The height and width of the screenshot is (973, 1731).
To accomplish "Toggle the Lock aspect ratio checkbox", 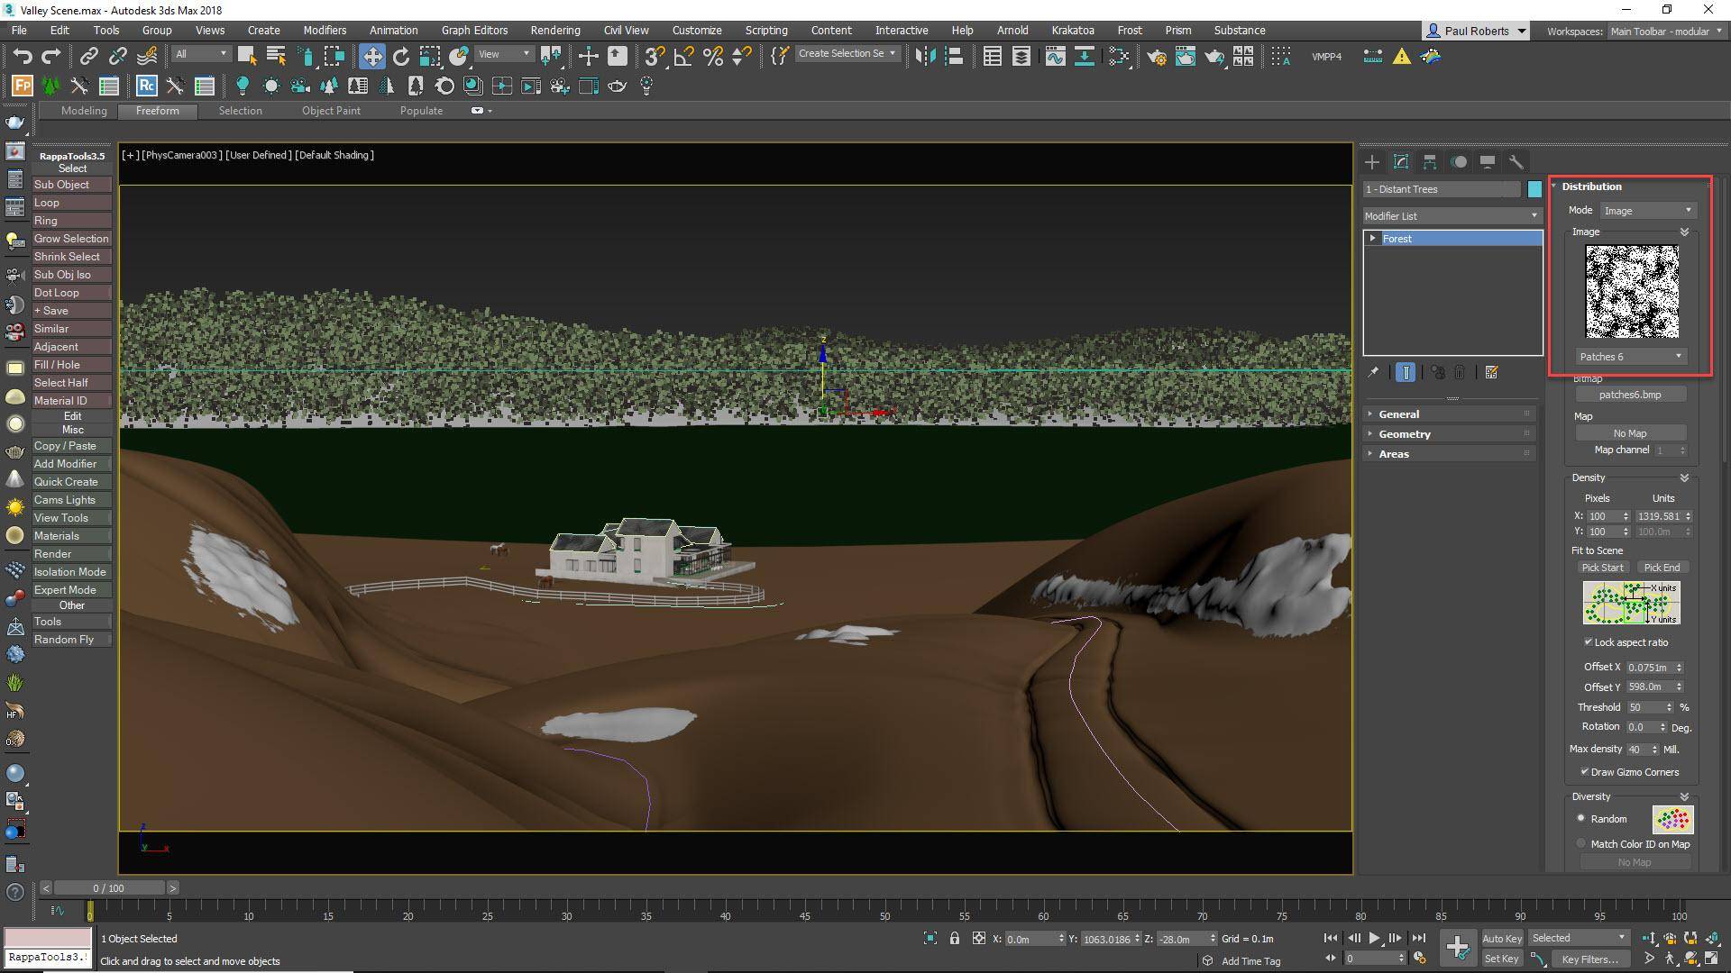I will point(1589,642).
